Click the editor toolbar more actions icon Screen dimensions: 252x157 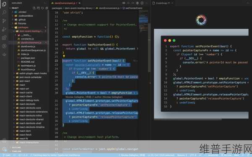pyautogui.click(x=147, y=3)
